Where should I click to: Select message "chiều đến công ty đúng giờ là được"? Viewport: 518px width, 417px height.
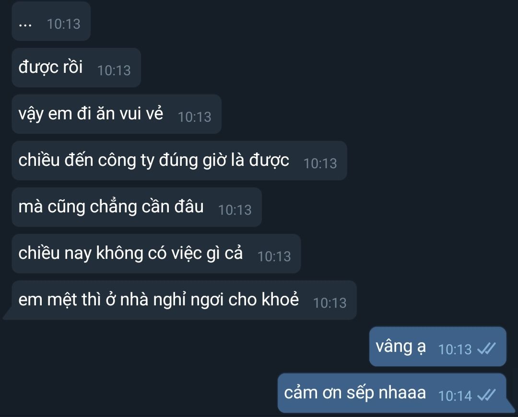point(179,161)
